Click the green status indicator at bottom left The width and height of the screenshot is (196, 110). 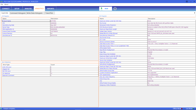[1, 109]
